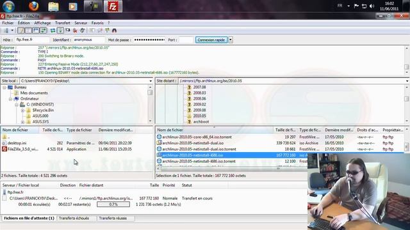The height and width of the screenshot is (230, 410).
Task: Select the ASUS.000 folder
Action: click(40, 116)
